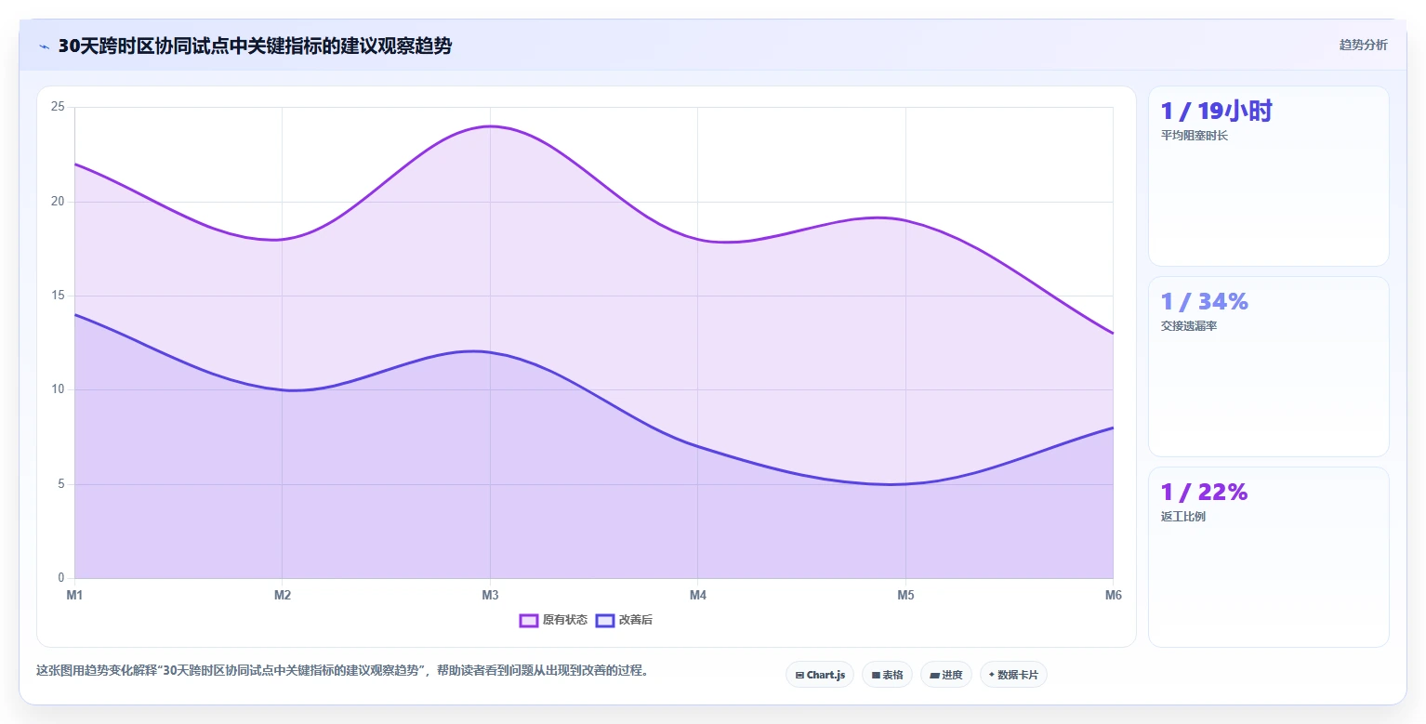The image size is (1426, 724).
Task: Click the chart description caption below
Action: pos(342,670)
